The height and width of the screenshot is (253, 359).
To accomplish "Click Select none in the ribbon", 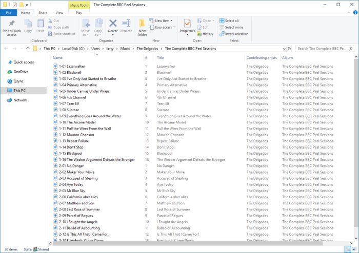I will tap(231, 27).
